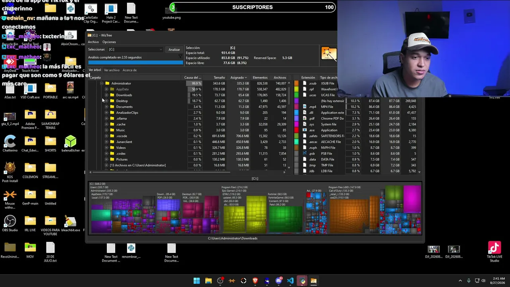The height and width of the screenshot is (287, 510).
Task: Expand the .ollama folder node
Action: tap(106, 118)
